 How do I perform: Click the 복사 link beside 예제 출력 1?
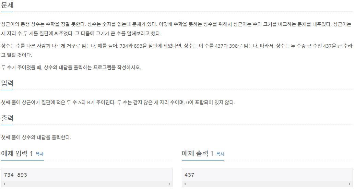(x=220, y=154)
